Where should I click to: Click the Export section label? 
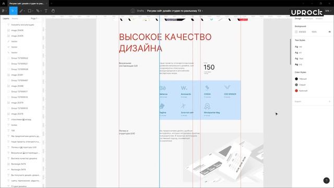tap(298, 101)
